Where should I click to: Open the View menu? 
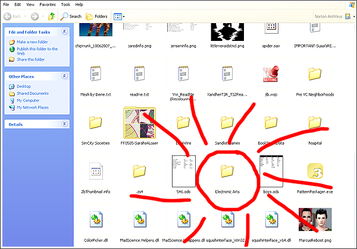click(30, 5)
